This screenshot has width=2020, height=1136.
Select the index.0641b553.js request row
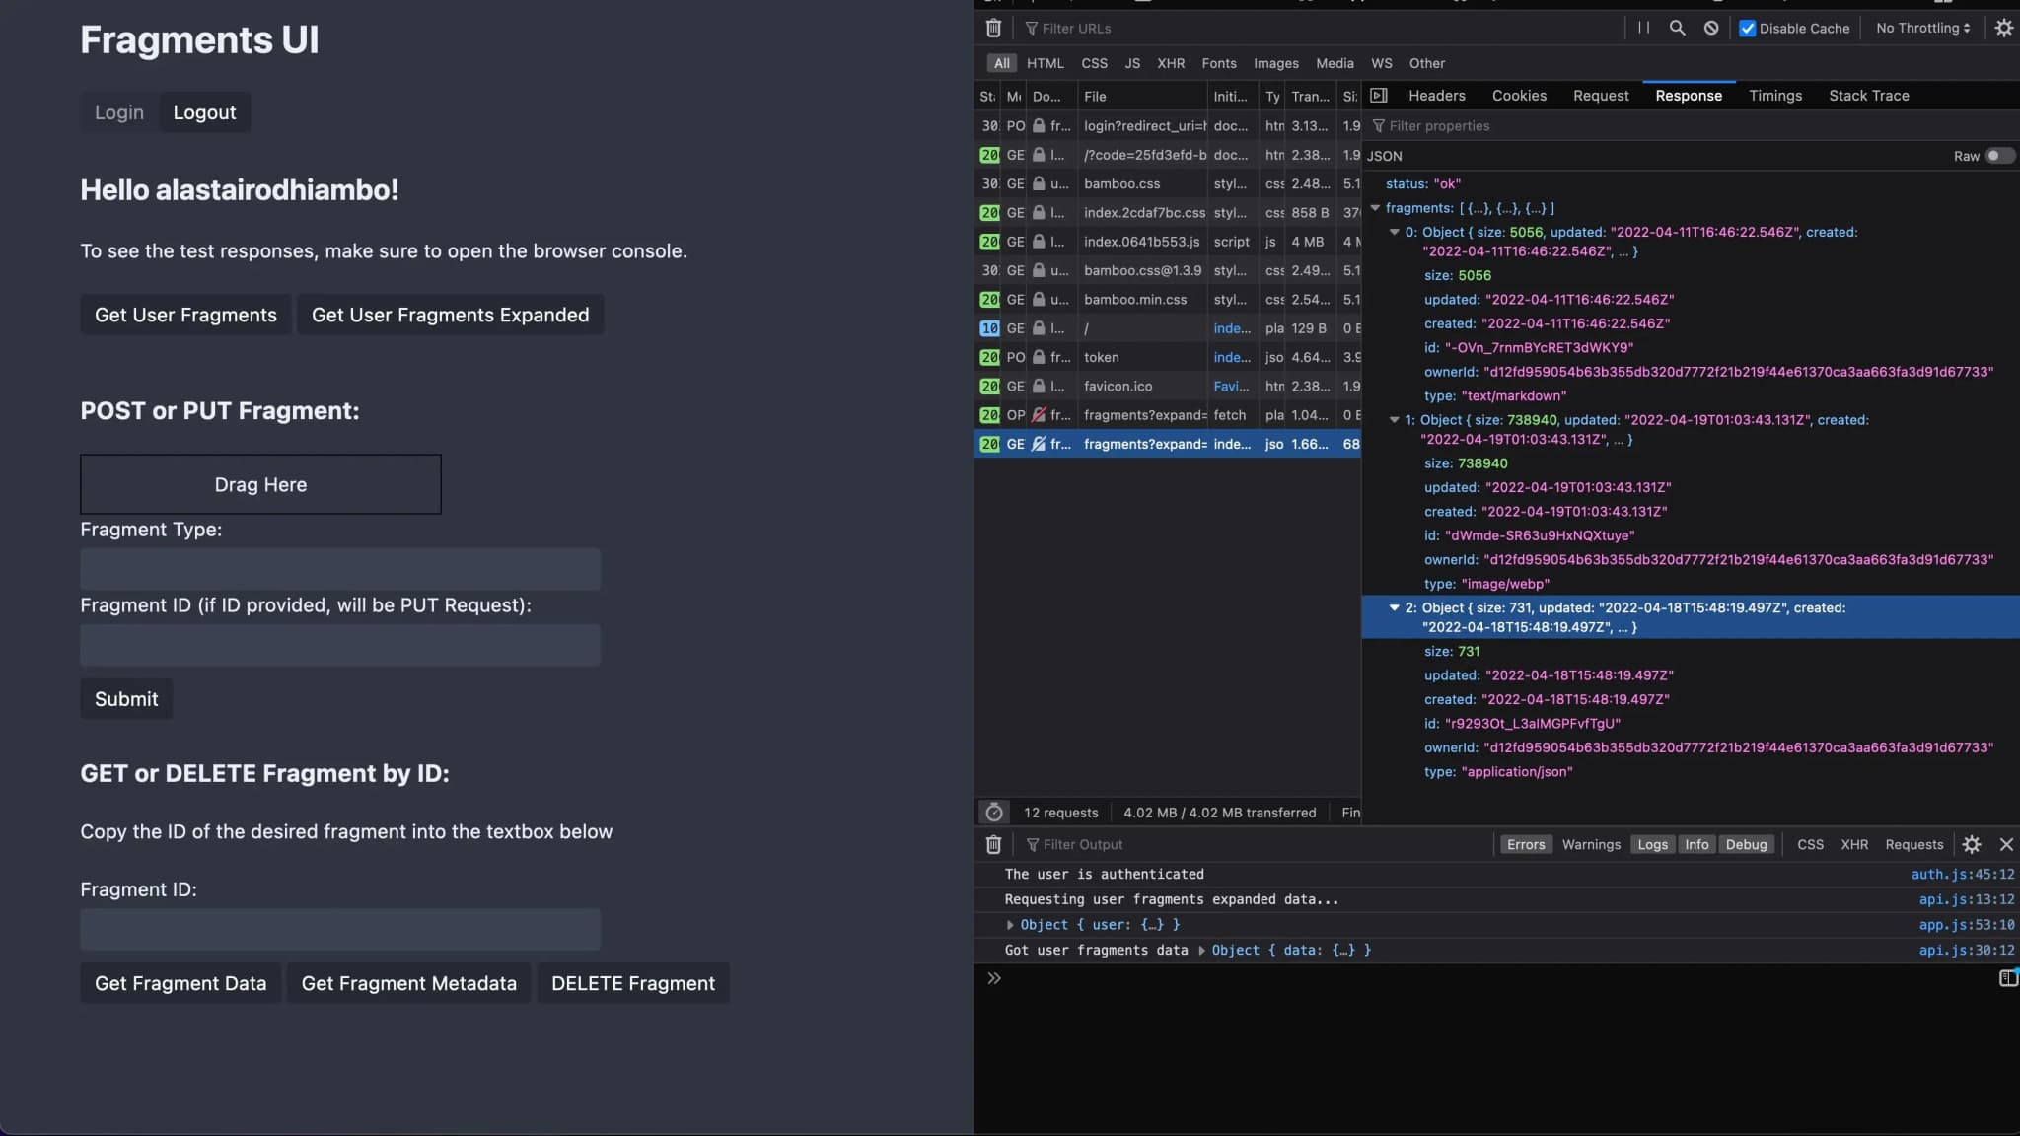[x=1168, y=242]
